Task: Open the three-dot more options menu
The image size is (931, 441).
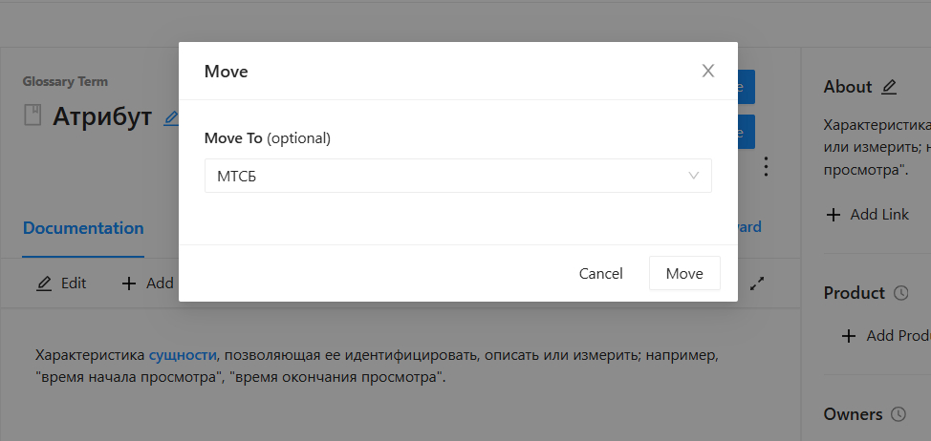Action: coord(766,167)
